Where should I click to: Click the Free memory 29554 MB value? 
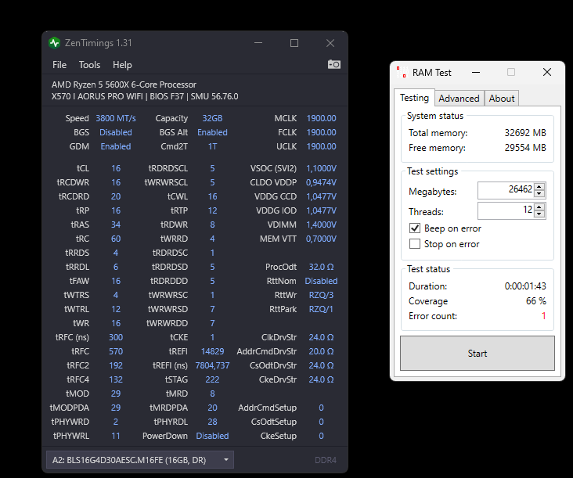[525, 148]
